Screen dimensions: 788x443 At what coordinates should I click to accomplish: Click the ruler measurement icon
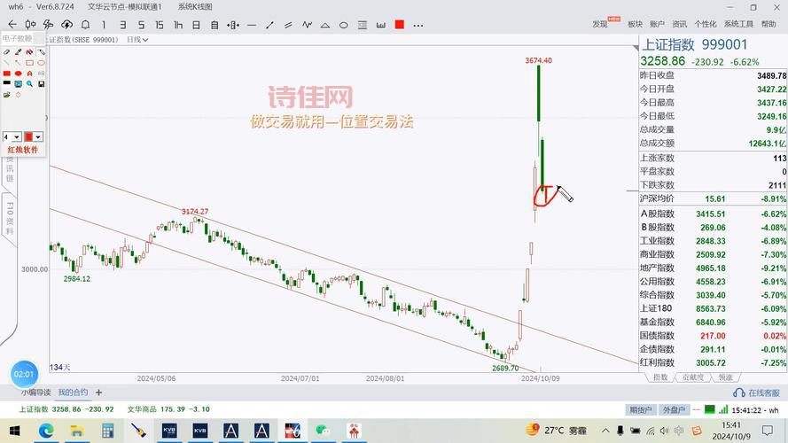381,25
